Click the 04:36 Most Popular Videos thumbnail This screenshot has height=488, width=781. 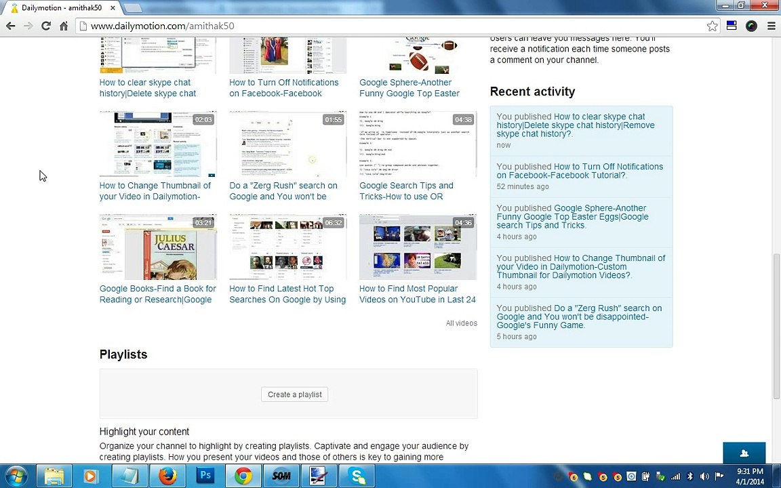coord(418,247)
